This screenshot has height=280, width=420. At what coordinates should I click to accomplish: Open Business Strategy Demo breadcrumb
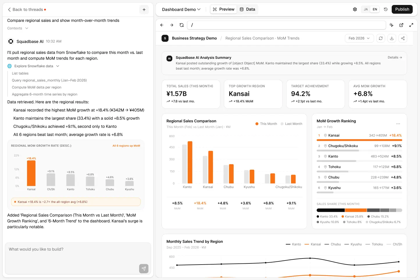pyautogui.click(x=194, y=38)
